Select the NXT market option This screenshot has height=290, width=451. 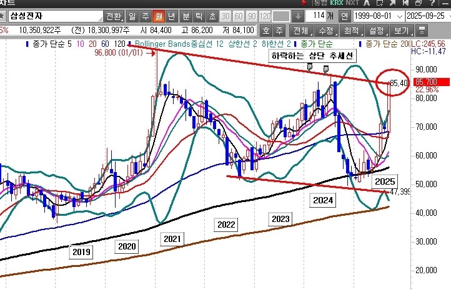coord(352,3)
